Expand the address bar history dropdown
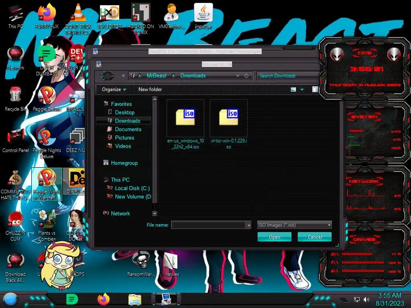This screenshot has width=411, height=308. click(x=238, y=76)
